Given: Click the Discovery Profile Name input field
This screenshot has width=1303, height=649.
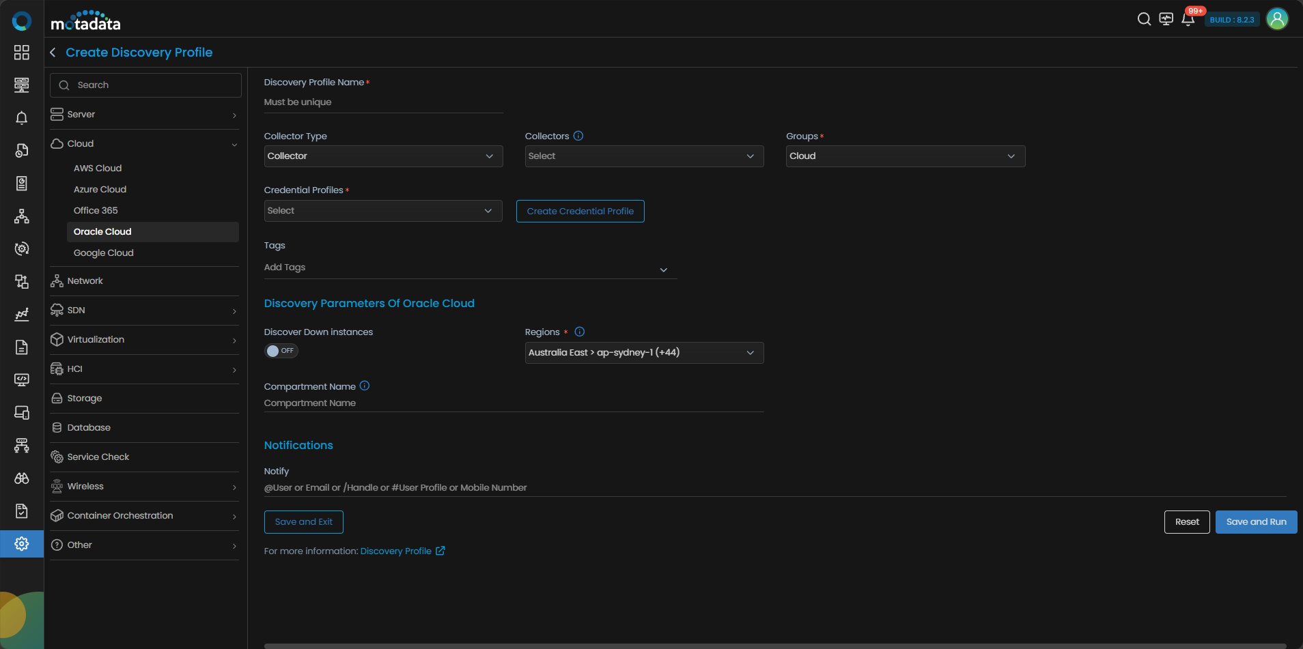Looking at the screenshot, I should point(384,102).
